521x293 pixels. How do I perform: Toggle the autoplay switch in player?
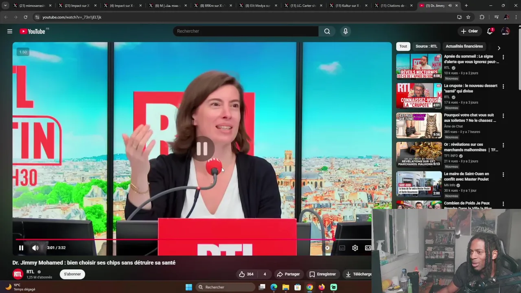327,248
